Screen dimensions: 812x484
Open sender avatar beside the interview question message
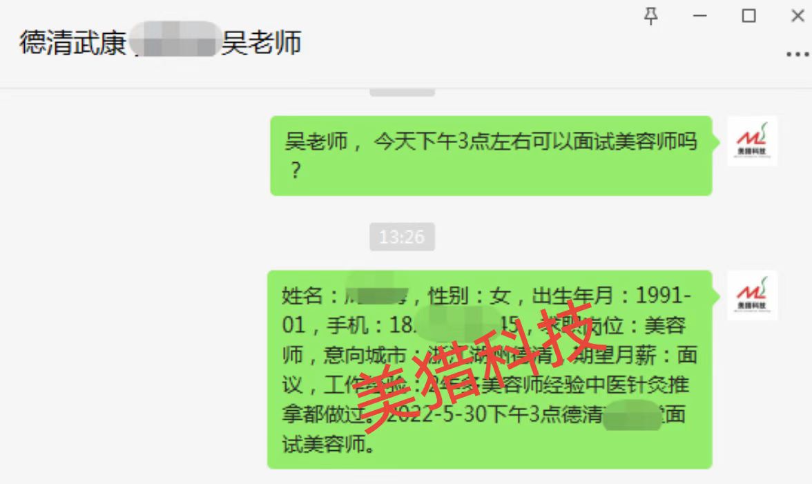752,141
